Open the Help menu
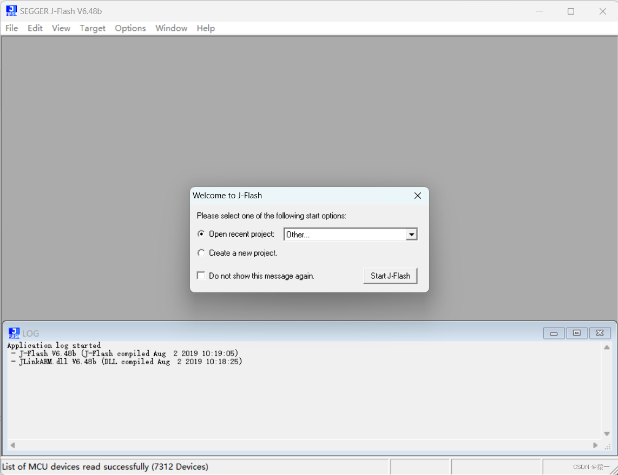The image size is (618, 475). 206,28
